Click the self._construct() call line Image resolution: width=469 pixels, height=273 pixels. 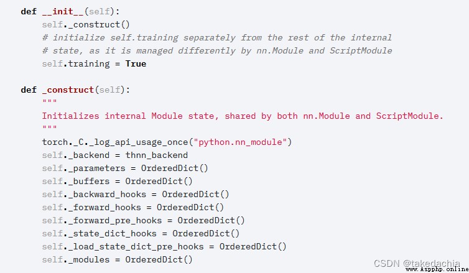(x=86, y=24)
